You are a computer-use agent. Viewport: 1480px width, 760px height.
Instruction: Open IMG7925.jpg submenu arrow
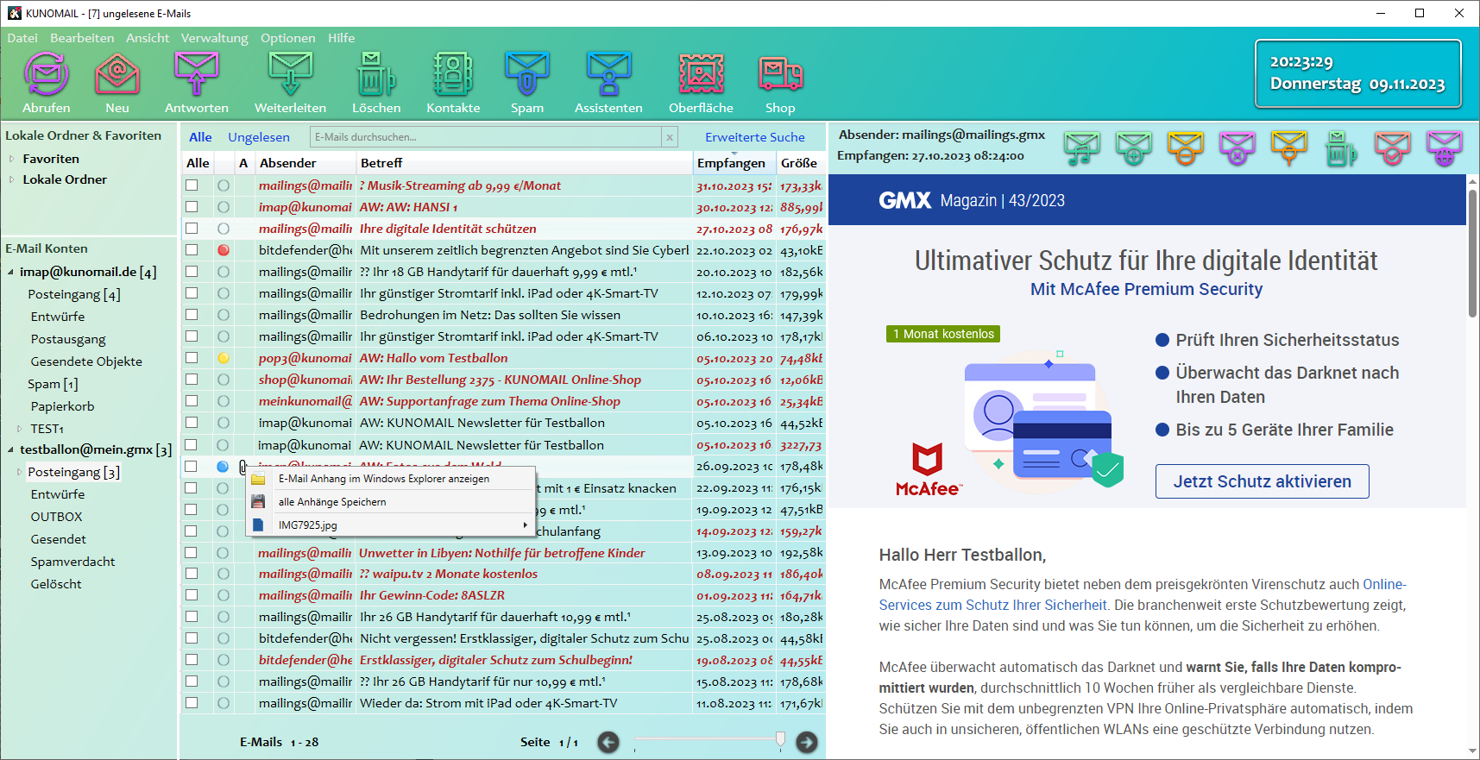(525, 525)
